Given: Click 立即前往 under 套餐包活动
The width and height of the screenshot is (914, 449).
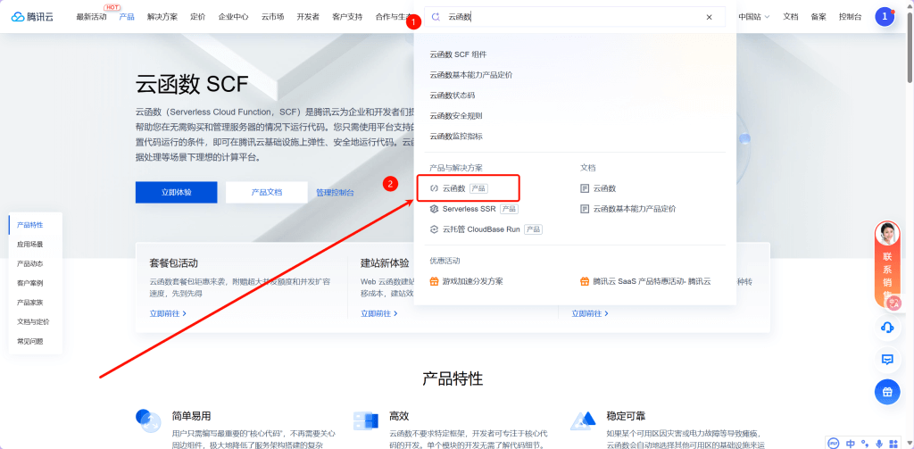Looking at the screenshot, I should click(168, 313).
